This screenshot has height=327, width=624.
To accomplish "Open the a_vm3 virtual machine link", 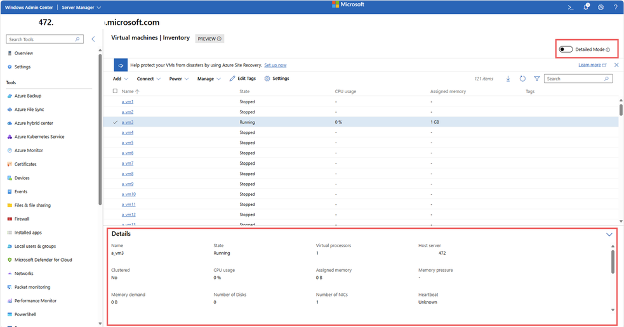I will [128, 122].
